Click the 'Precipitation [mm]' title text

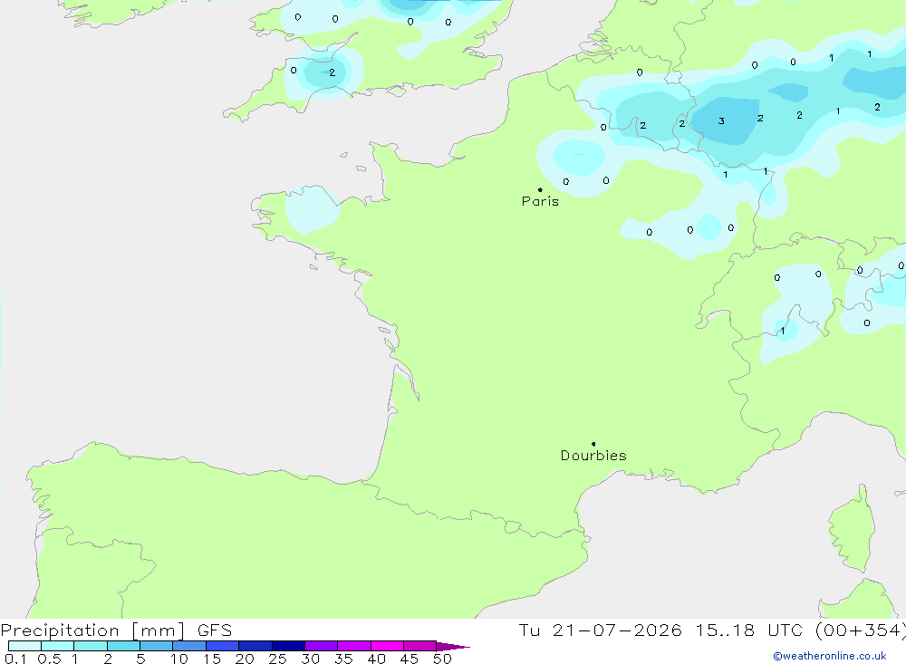click(x=93, y=630)
